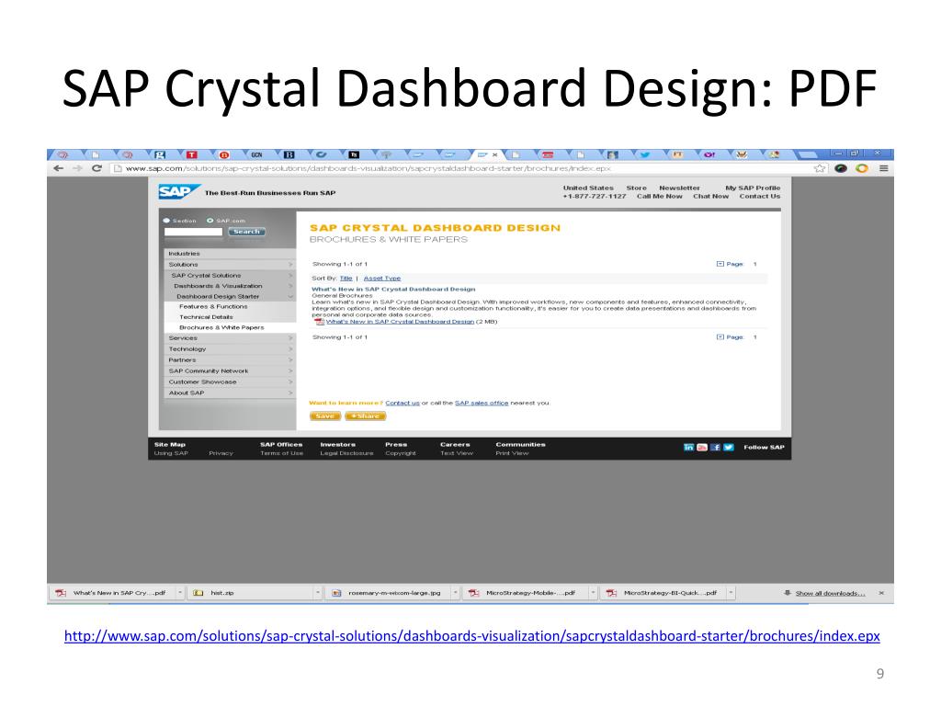Open My SAP Profile link

point(753,188)
